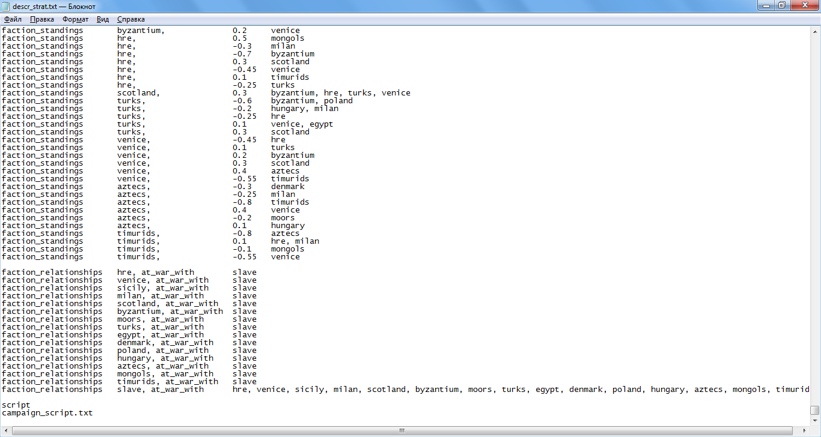Click the vertical scrollbar down arrow
Image resolution: width=821 pixels, height=437 pixels.
[815, 420]
